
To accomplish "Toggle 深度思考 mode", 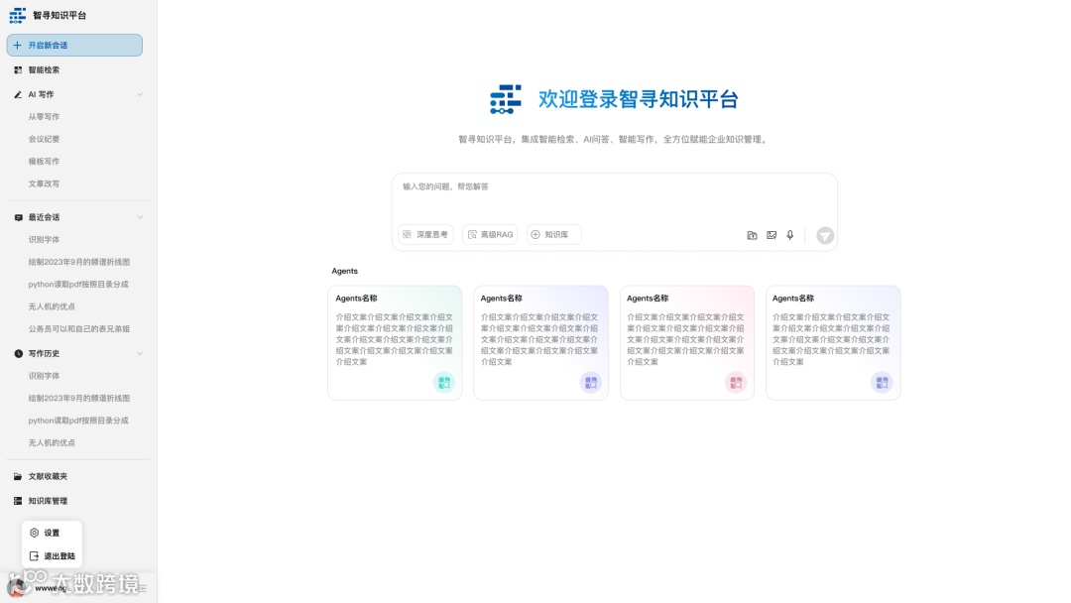I will (x=425, y=234).
